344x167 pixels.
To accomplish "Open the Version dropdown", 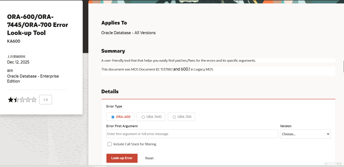I will pyautogui.click(x=305, y=134).
